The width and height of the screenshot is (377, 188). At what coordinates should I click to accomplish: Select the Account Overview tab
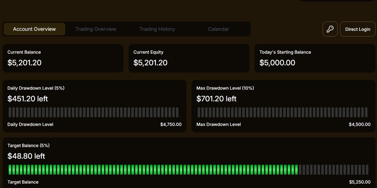pyautogui.click(x=34, y=29)
